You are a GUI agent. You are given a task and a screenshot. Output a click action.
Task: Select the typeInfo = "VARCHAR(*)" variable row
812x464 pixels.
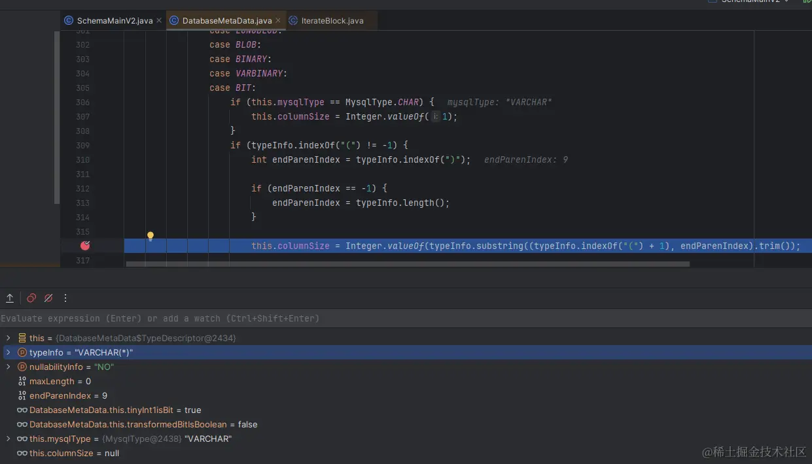click(x=406, y=352)
